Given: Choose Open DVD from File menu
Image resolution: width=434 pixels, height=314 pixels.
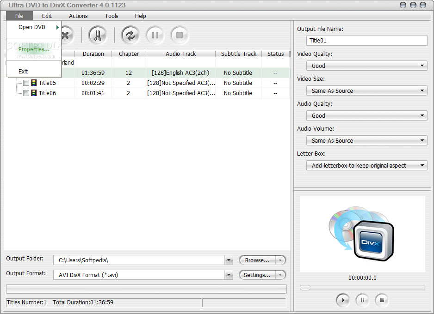Looking at the screenshot, I should click(34, 27).
